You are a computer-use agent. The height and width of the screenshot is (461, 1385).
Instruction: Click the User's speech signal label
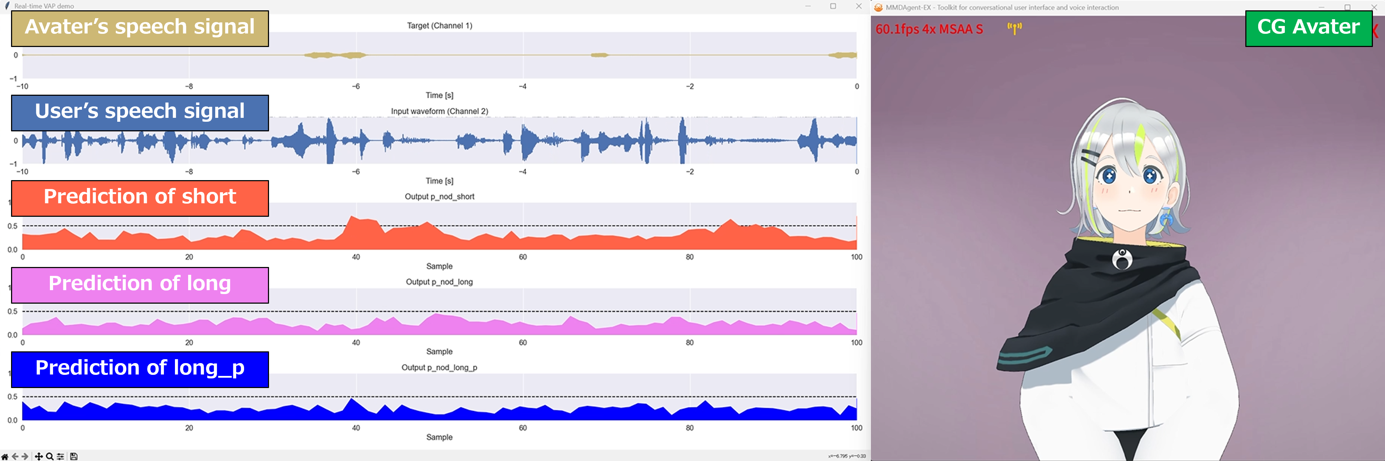coord(140,112)
